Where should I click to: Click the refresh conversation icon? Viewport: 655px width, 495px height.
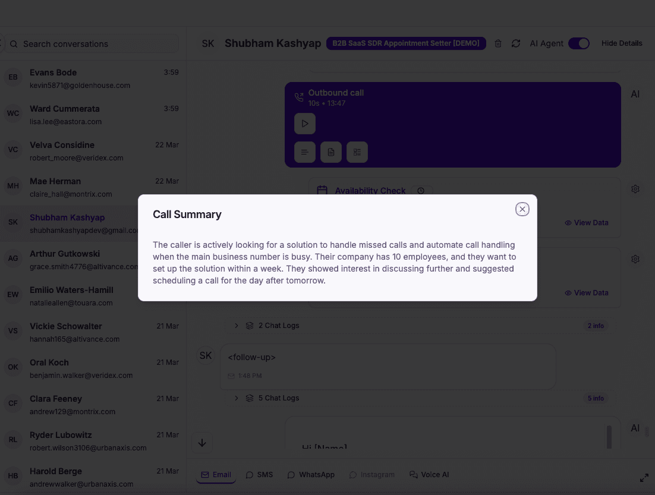click(516, 43)
